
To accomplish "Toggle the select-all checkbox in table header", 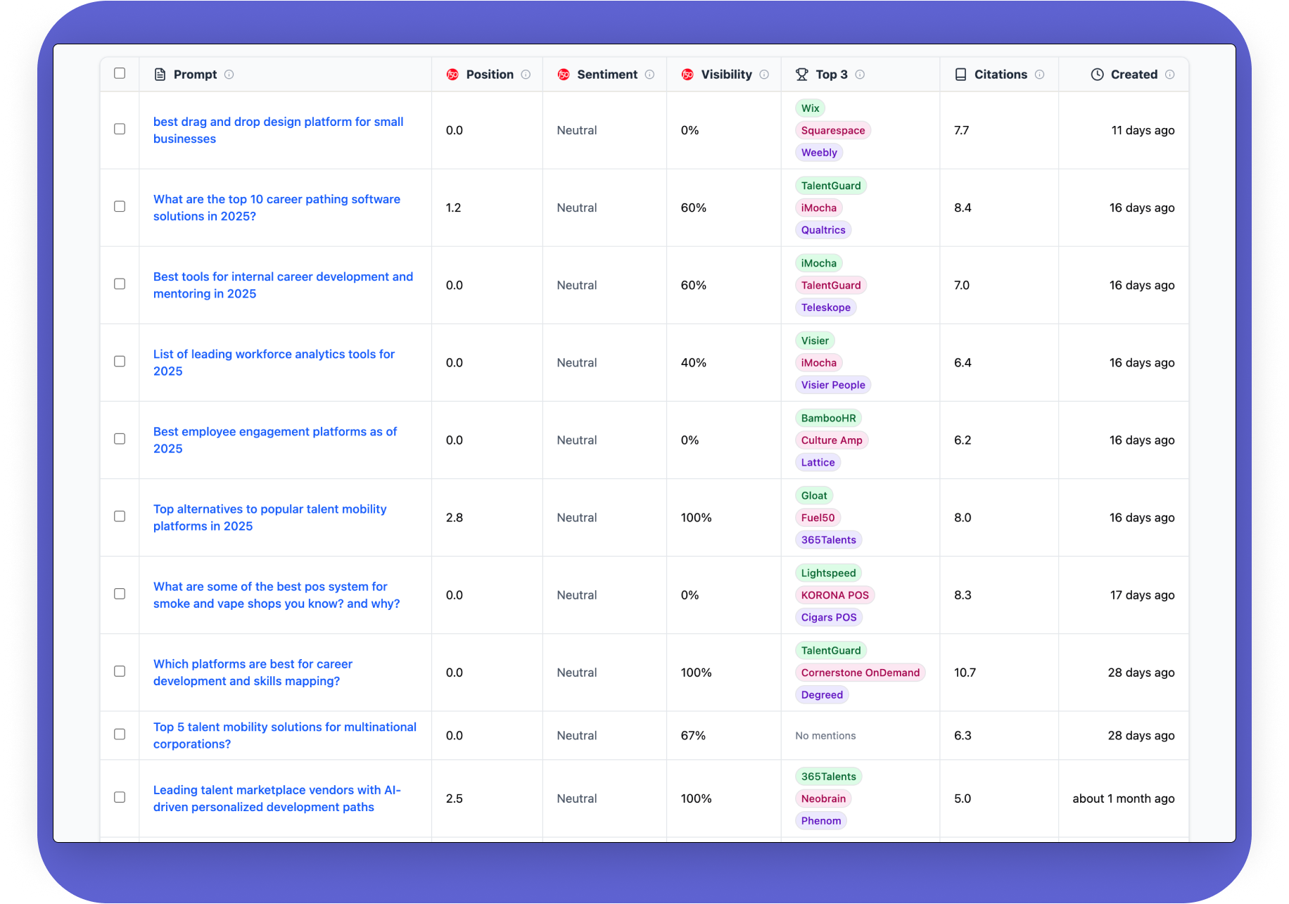I will [120, 73].
